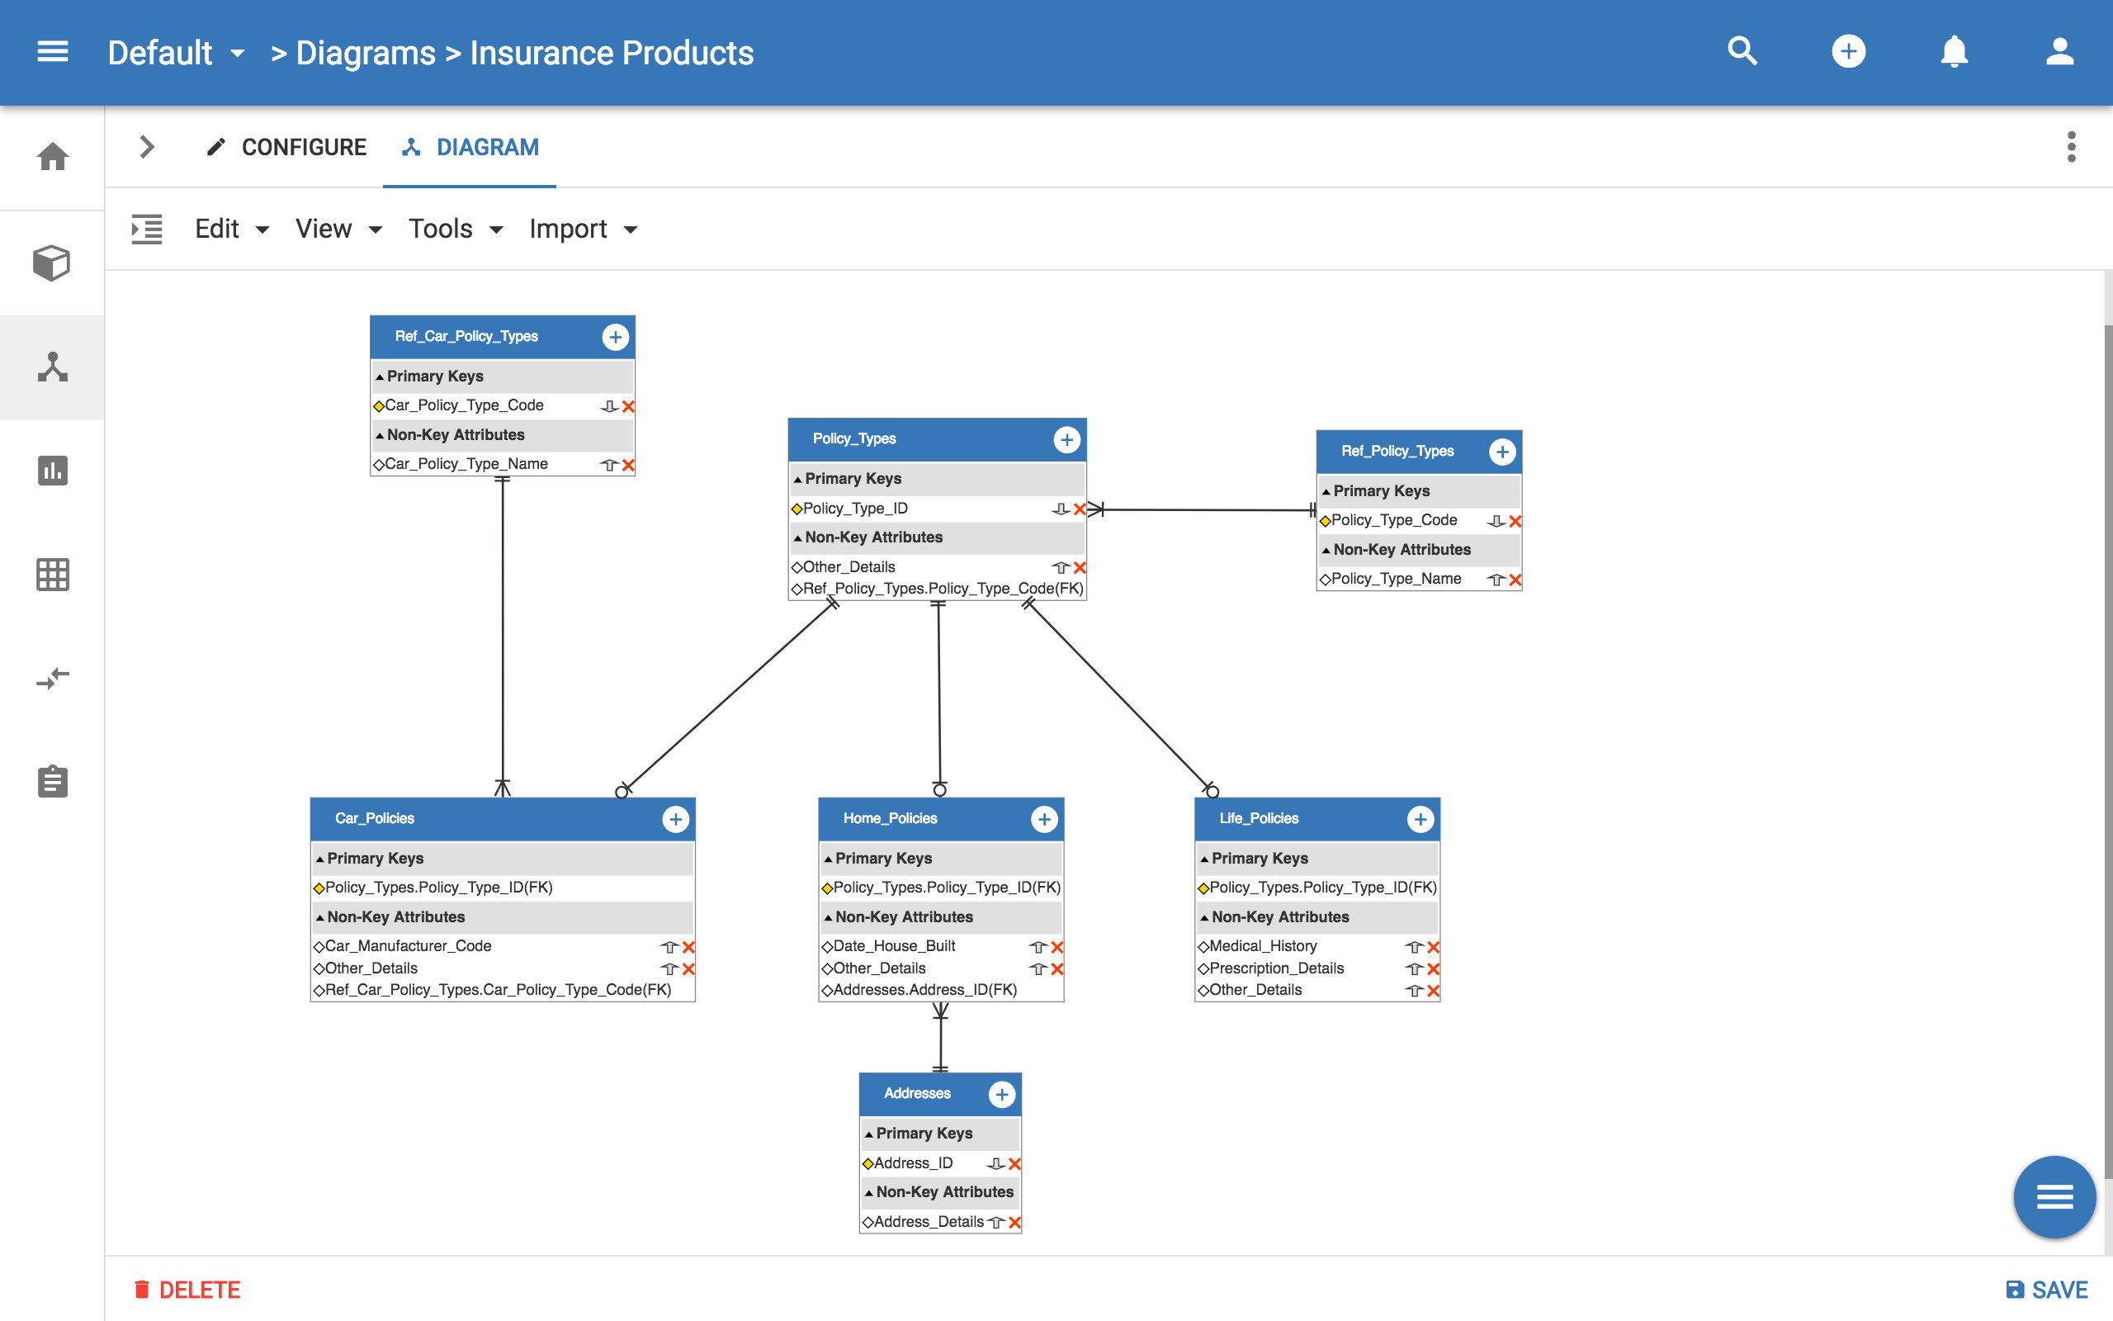Screen dimensions: 2113x1321
Task: Click the DELETE button at the bottom
Action: (x=188, y=1289)
